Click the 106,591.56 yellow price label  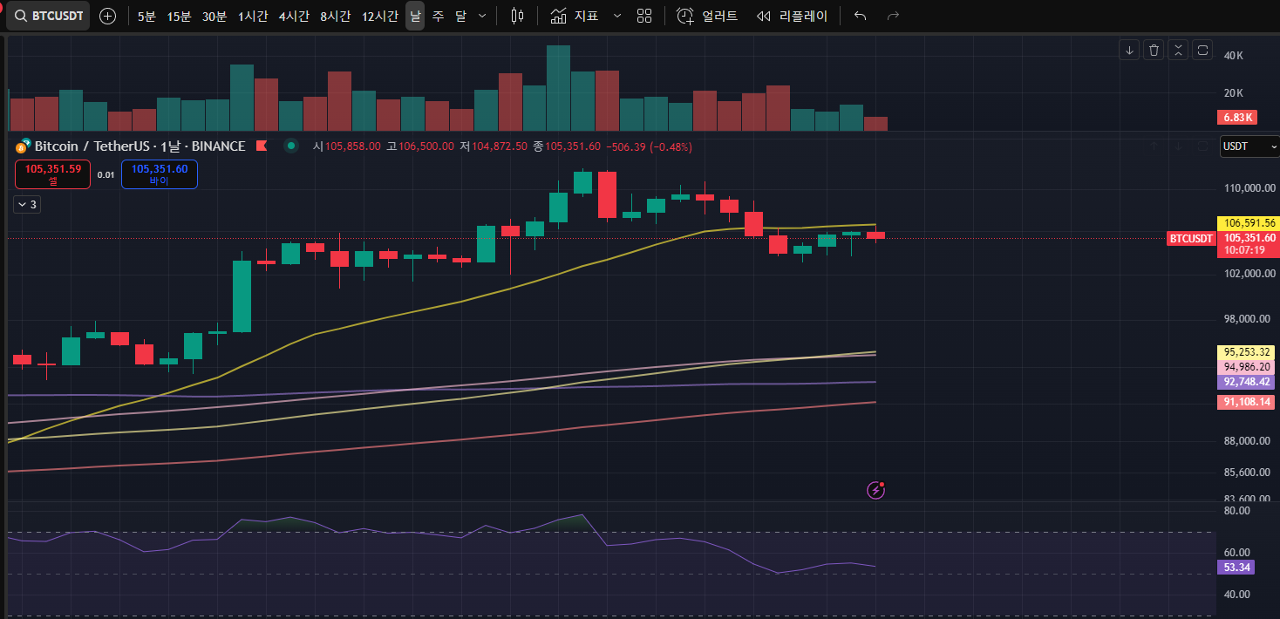click(x=1249, y=223)
